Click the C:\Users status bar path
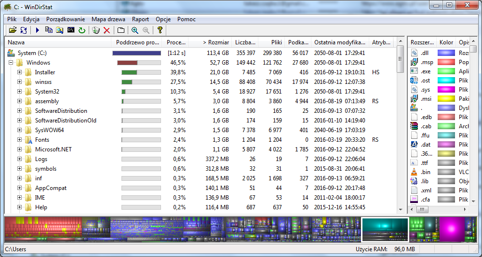This screenshot has width=482, height=257. pos(16,249)
